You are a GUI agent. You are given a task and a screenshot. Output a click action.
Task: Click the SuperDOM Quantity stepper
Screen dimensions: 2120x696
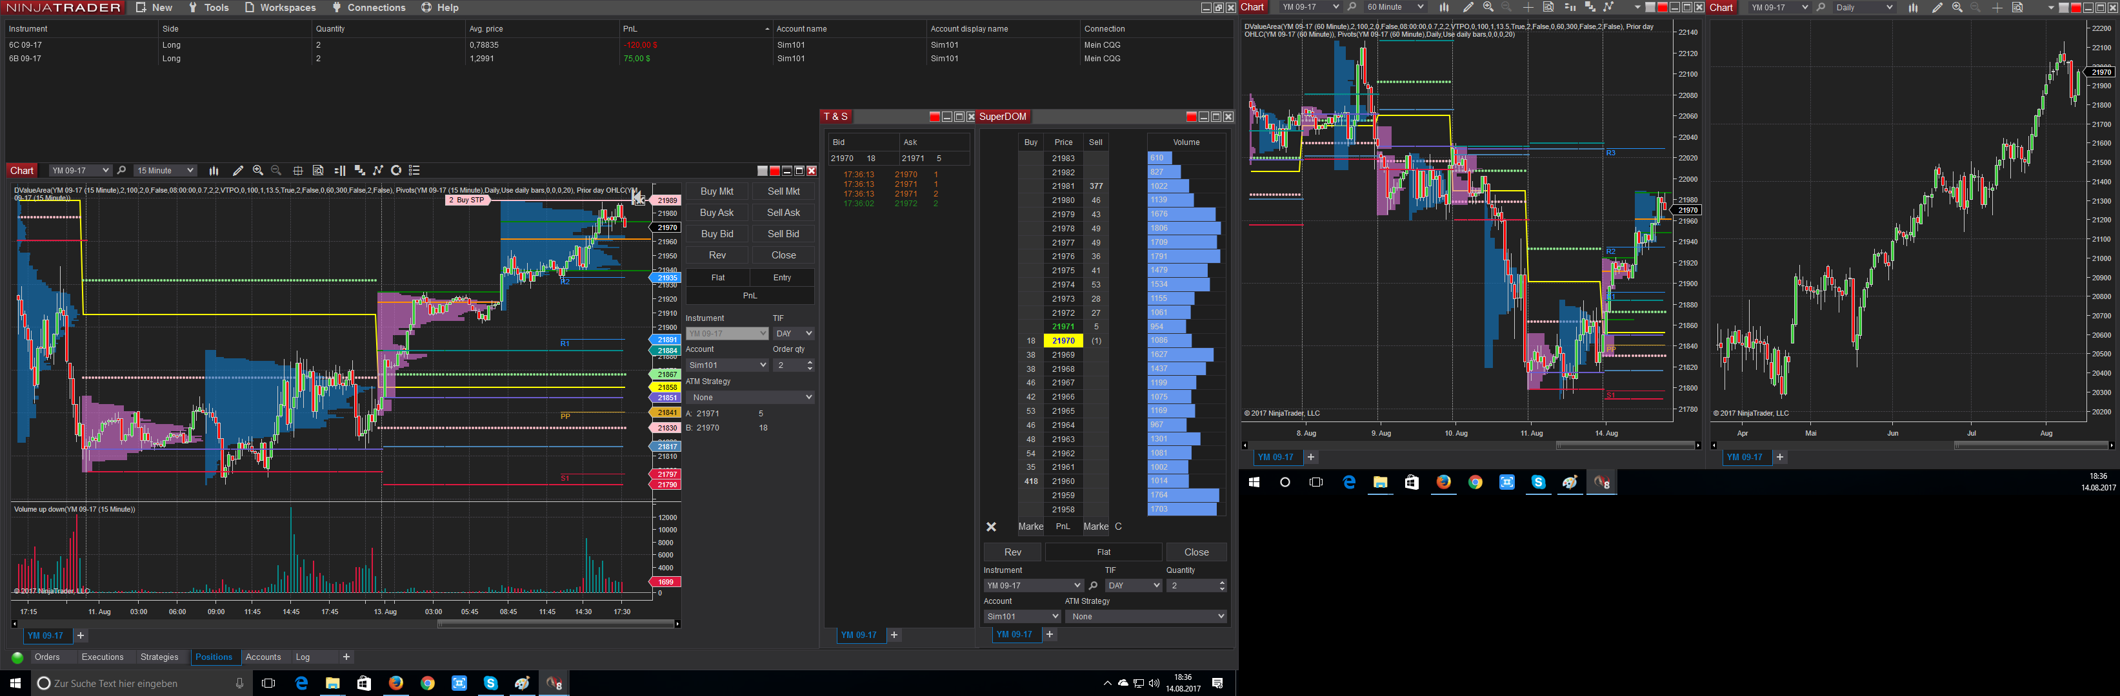click(x=1222, y=586)
